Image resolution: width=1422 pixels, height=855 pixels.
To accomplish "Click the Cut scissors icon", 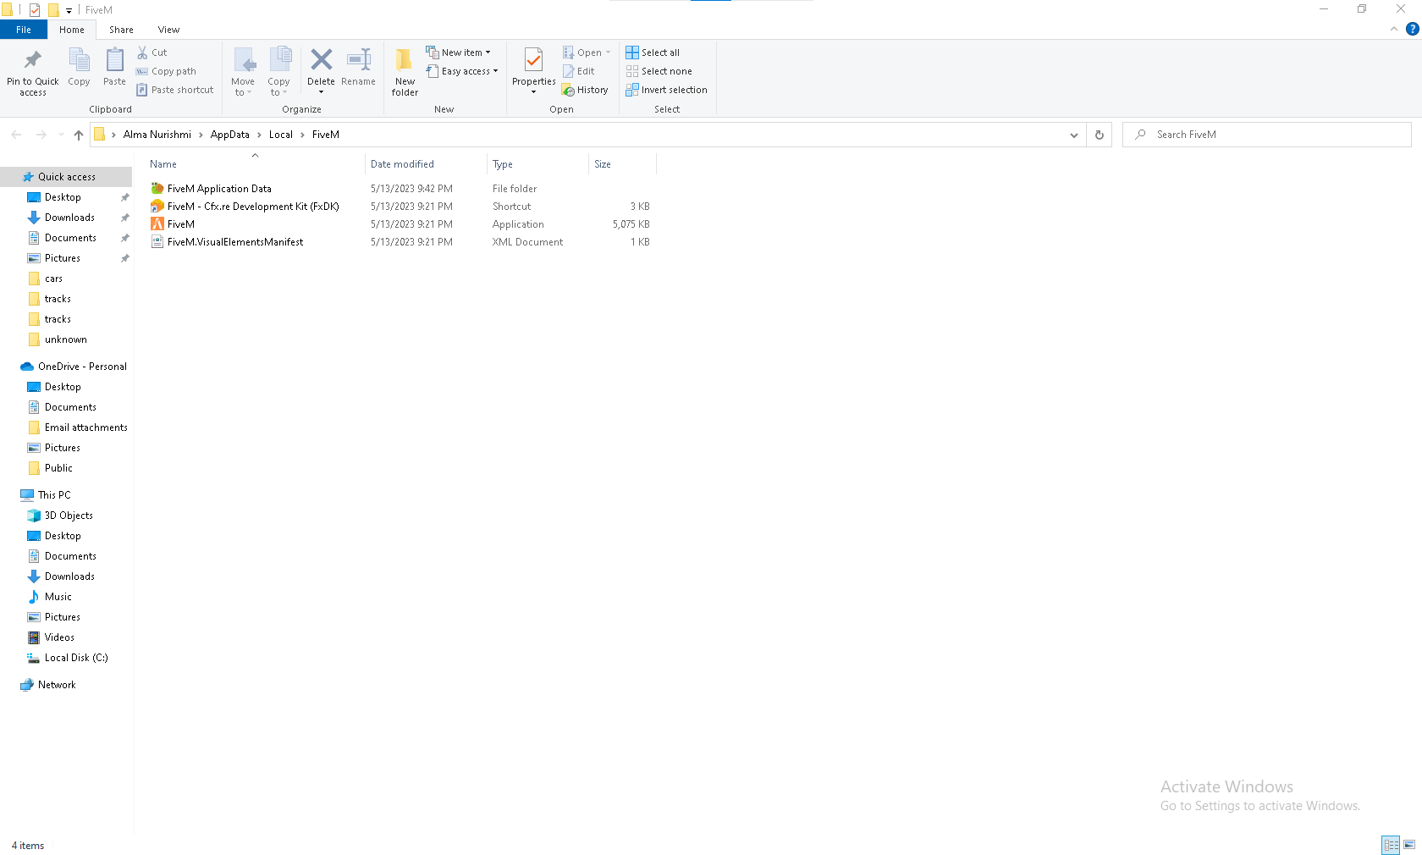I will 142,52.
